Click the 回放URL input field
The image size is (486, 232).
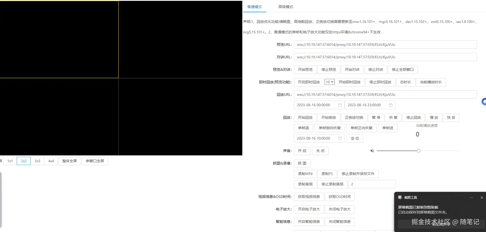point(385,95)
